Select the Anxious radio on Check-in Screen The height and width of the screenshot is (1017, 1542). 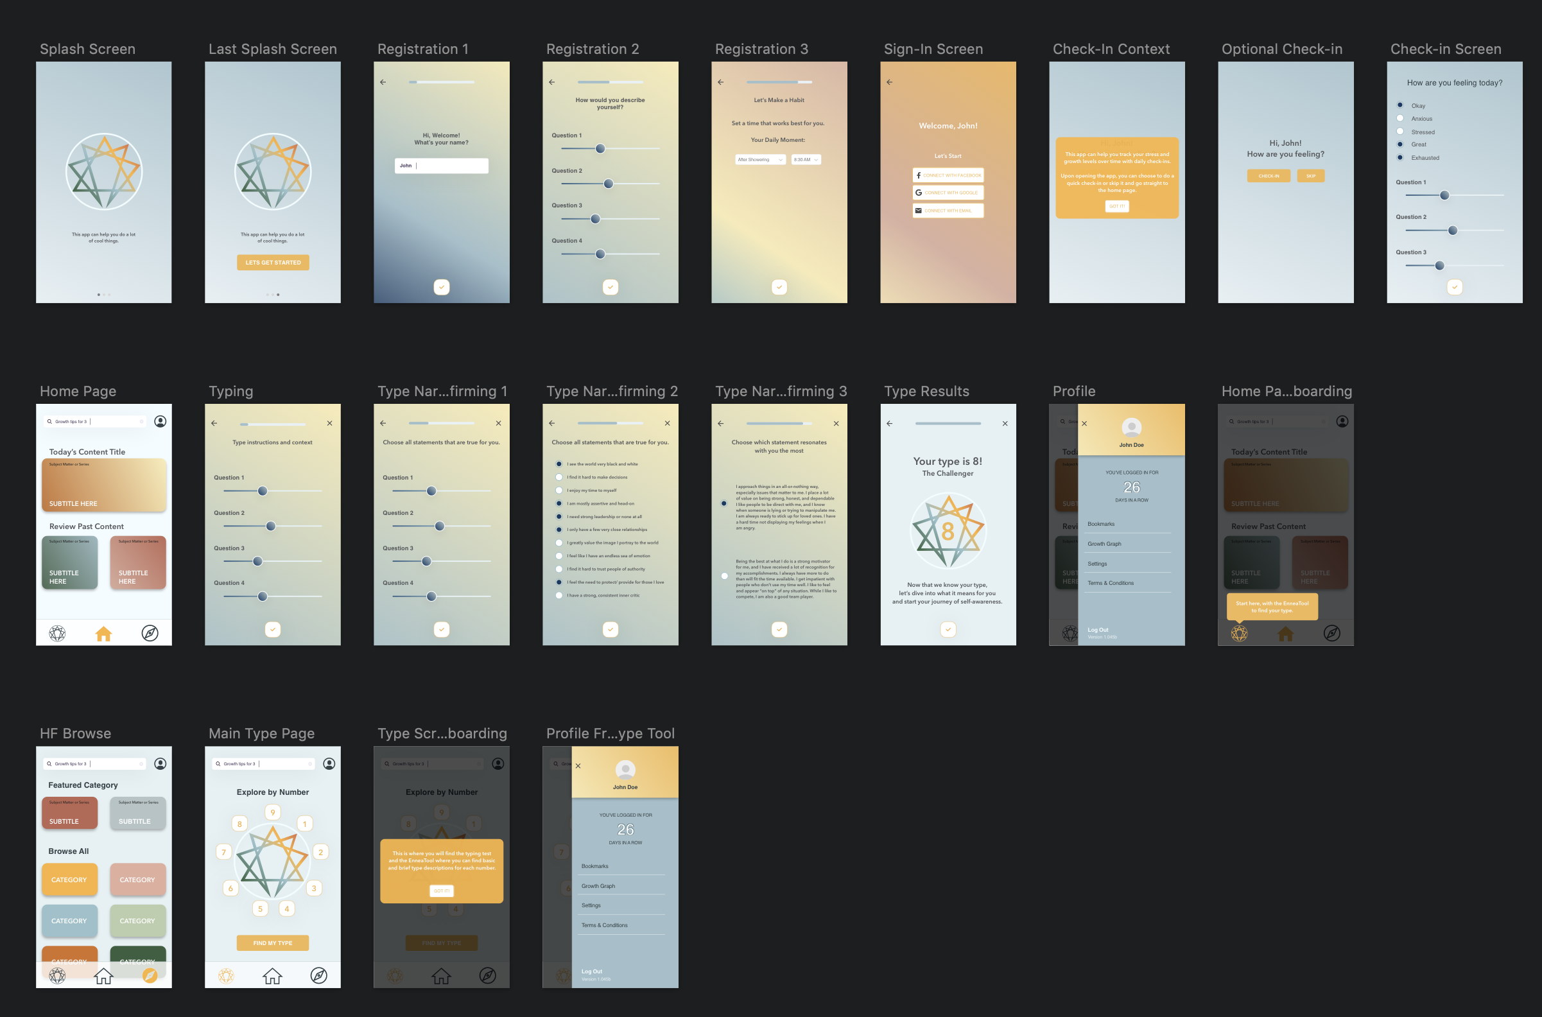[1400, 118]
